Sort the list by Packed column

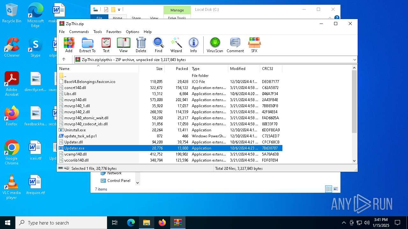pos(177,69)
